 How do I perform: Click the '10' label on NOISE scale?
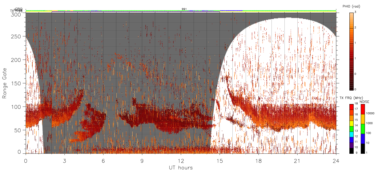[x=368, y=143]
